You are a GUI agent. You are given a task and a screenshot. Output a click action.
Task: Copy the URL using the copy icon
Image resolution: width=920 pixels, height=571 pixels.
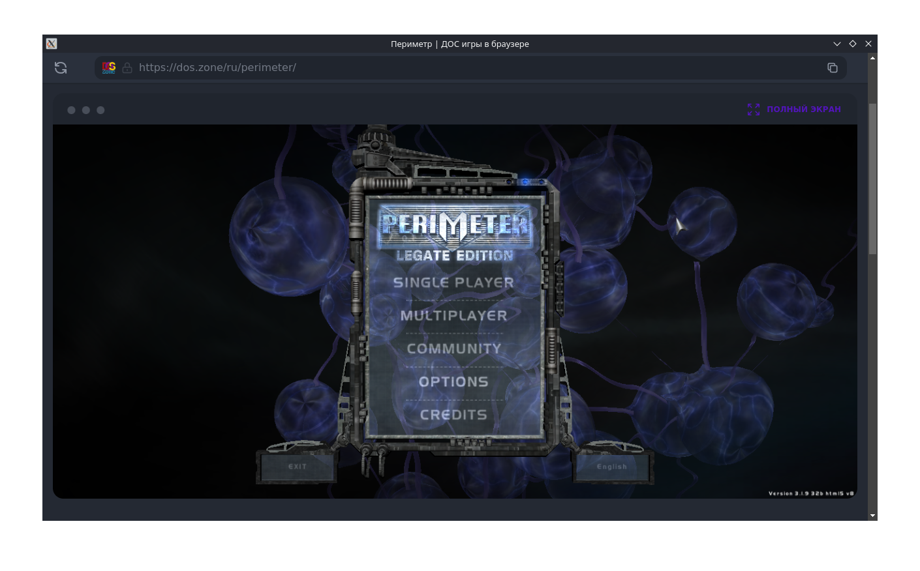click(x=833, y=68)
